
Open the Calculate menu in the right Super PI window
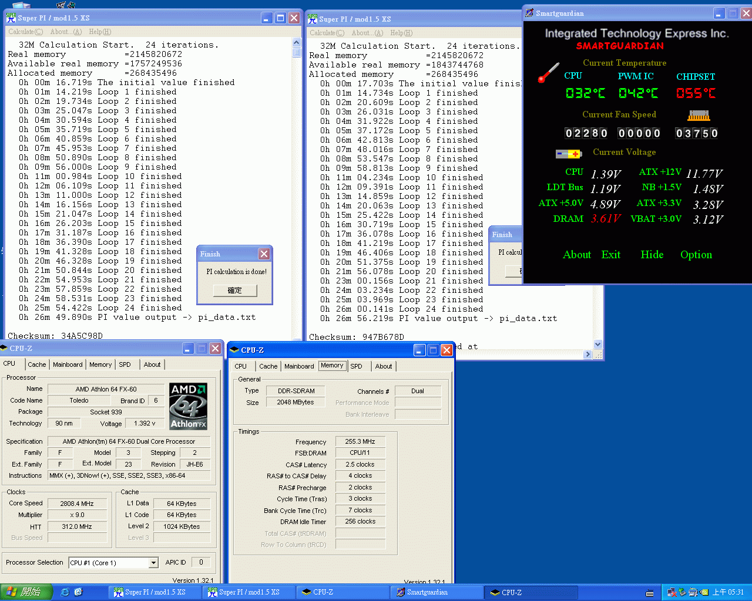point(327,33)
